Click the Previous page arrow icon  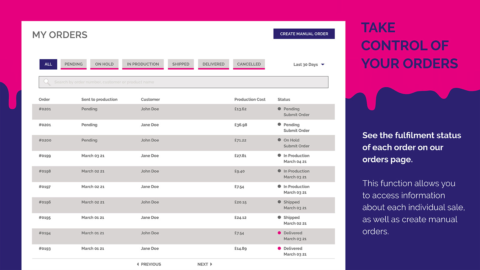tap(138, 264)
